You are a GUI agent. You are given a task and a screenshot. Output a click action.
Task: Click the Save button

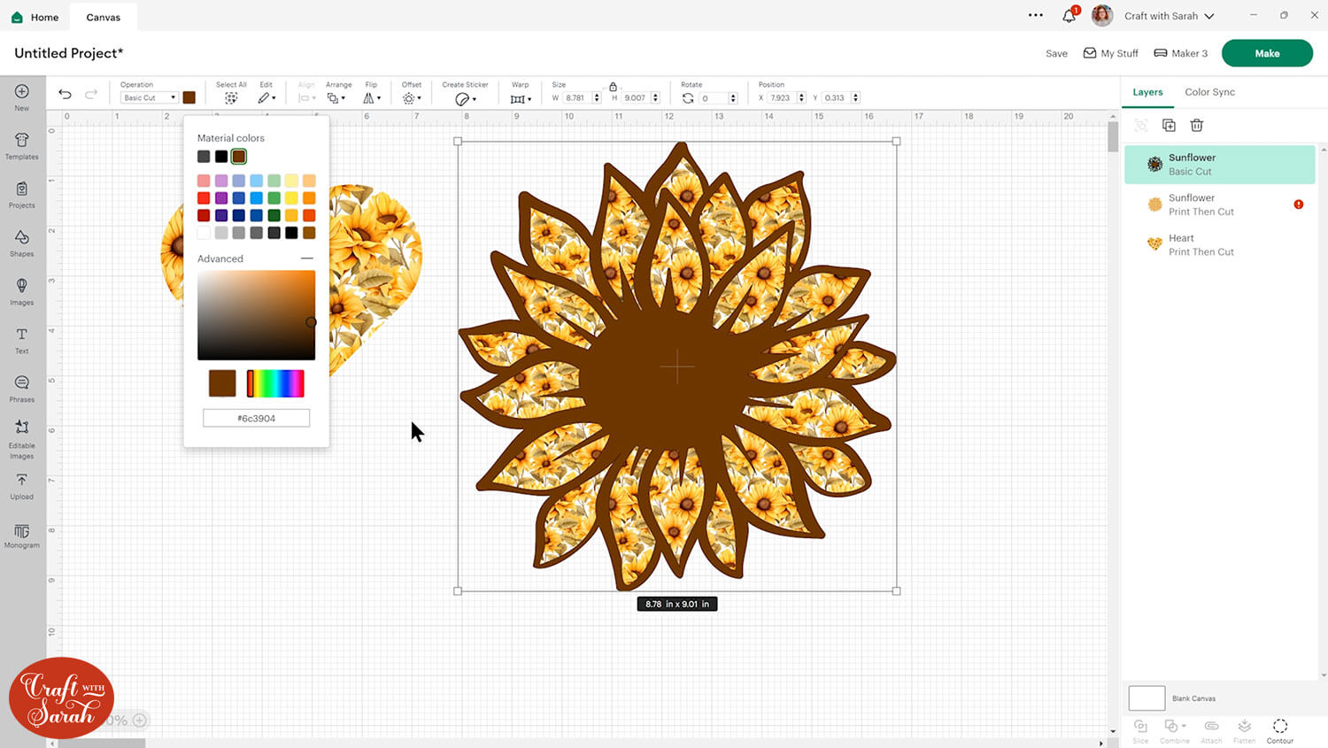pyautogui.click(x=1056, y=54)
